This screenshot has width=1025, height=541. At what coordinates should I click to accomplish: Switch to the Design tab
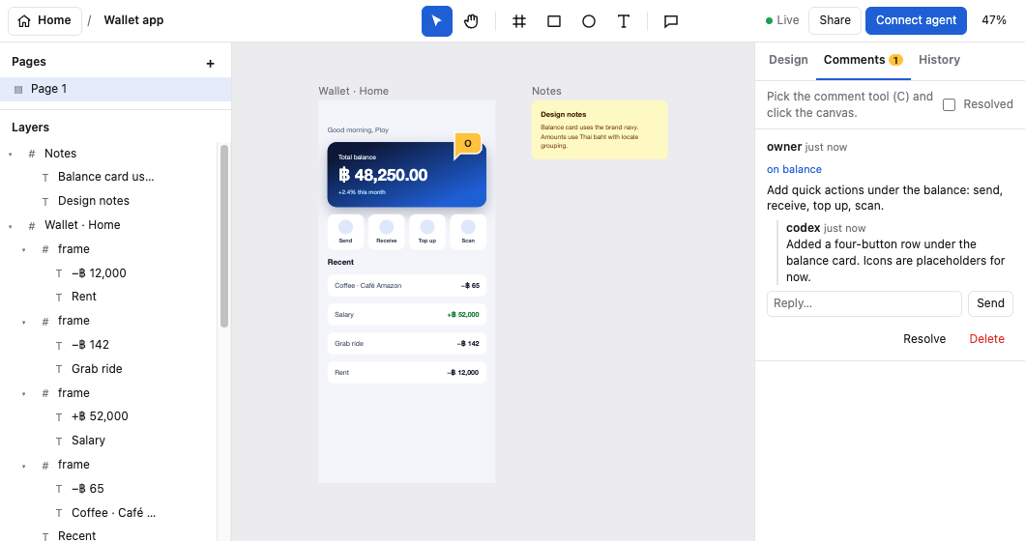pyautogui.click(x=788, y=60)
